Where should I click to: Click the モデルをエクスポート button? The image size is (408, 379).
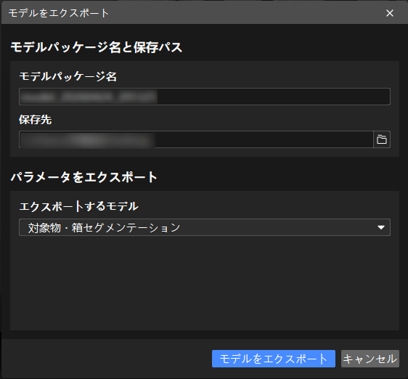click(274, 359)
